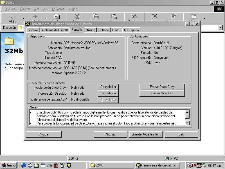The width and height of the screenshot is (225, 169).
Task: Click the 32Mb folder icon in left pane
Action: [x=9, y=41]
